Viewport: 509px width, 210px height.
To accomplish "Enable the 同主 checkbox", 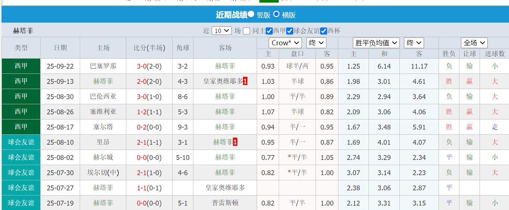I will [246, 31].
